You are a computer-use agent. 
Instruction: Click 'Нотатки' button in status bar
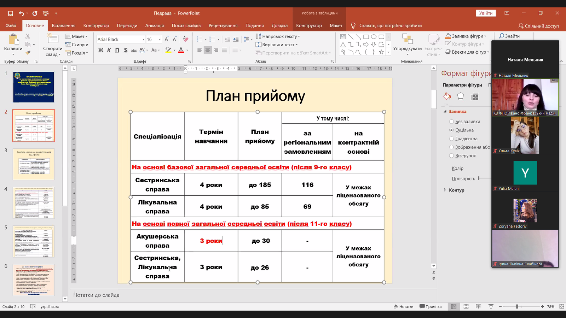click(x=403, y=306)
